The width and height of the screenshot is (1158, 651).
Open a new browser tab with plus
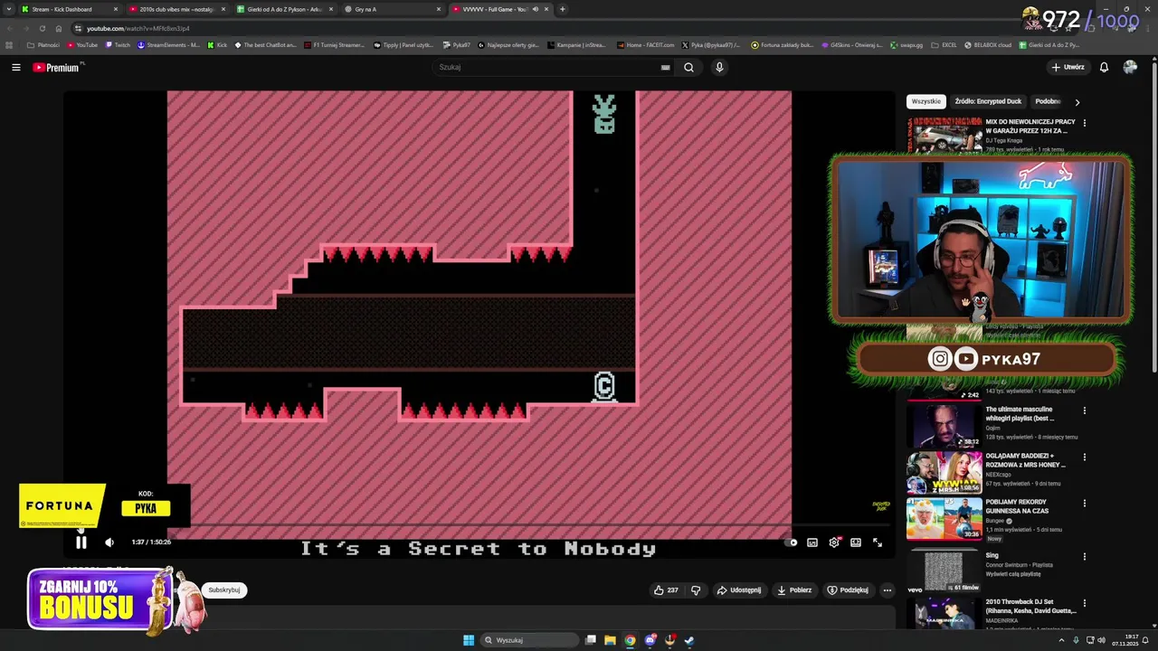pyautogui.click(x=563, y=9)
